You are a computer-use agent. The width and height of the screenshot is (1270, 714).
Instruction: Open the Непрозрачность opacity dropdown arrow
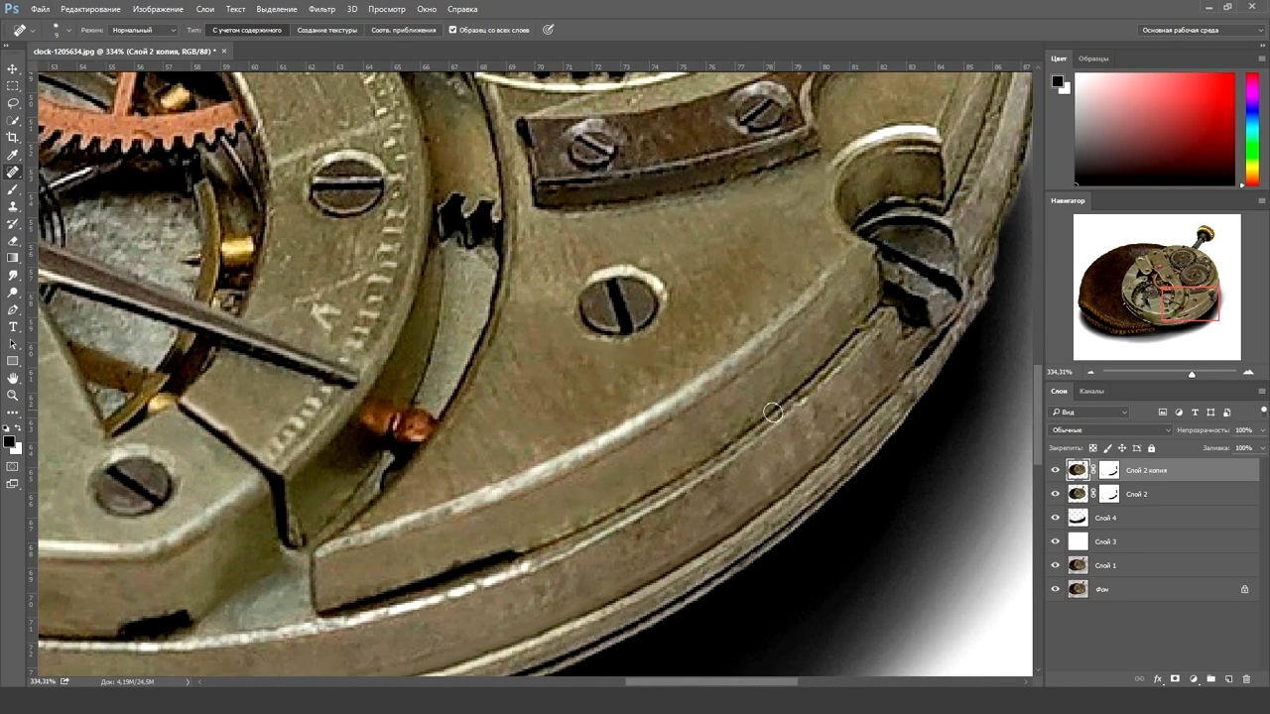(x=1263, y=430)
